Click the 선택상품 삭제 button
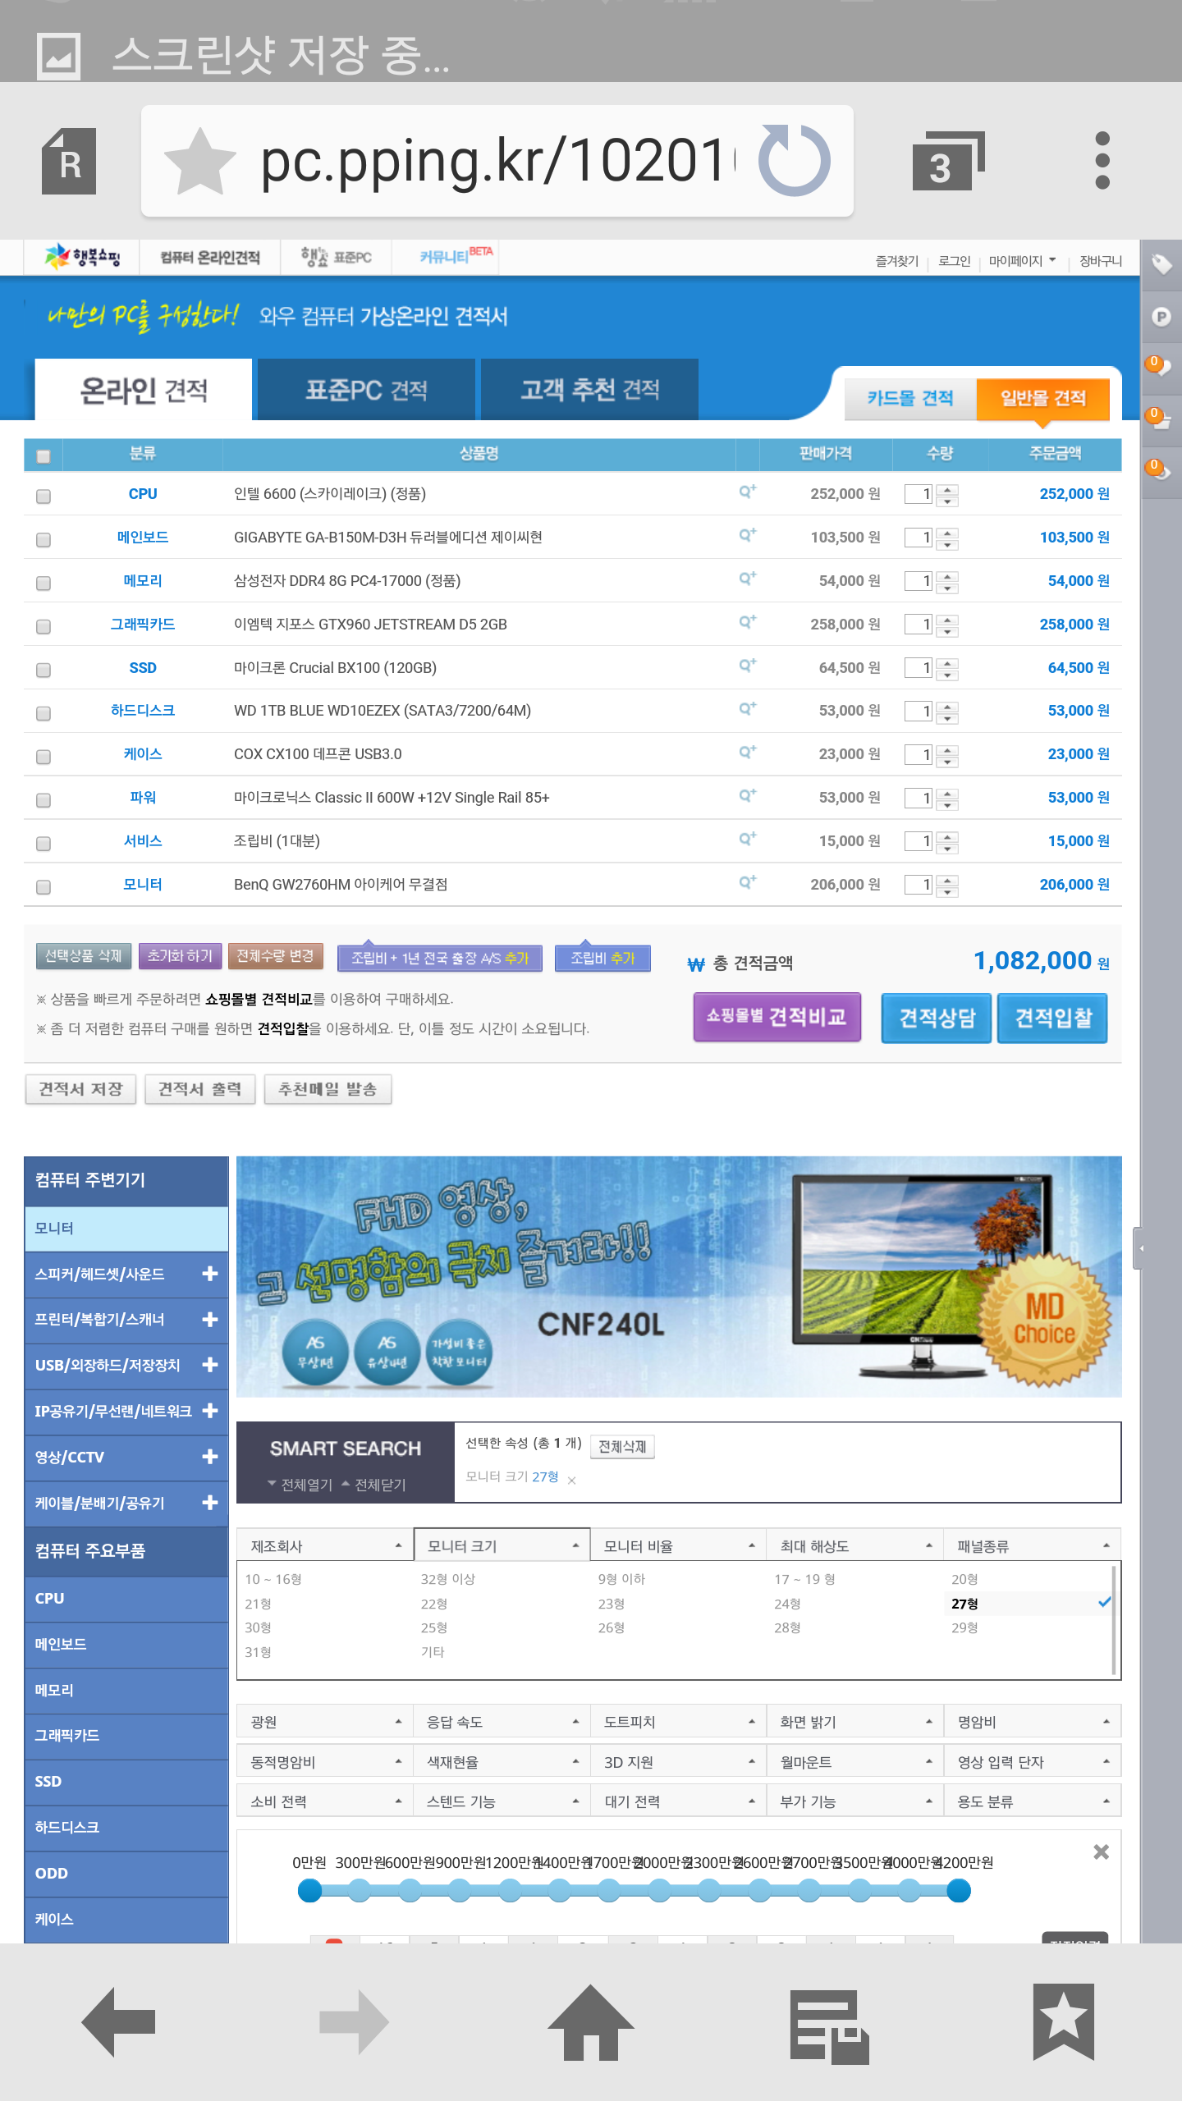This screenshot has height=2101, width=1182. click(x=83, y=956)
